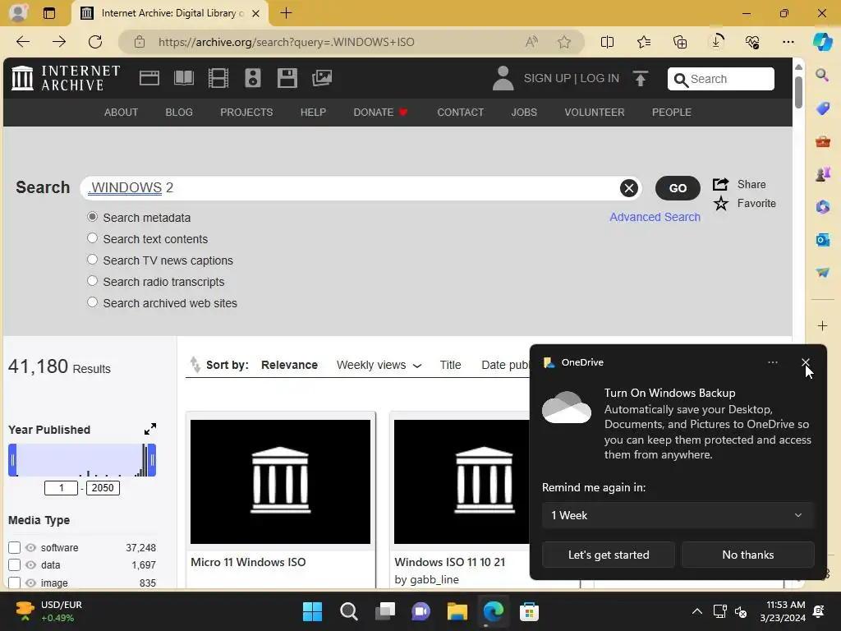Viewport: 841px width, 631px height.
Task: Open Windows Start menu
Action: point(312,611)
